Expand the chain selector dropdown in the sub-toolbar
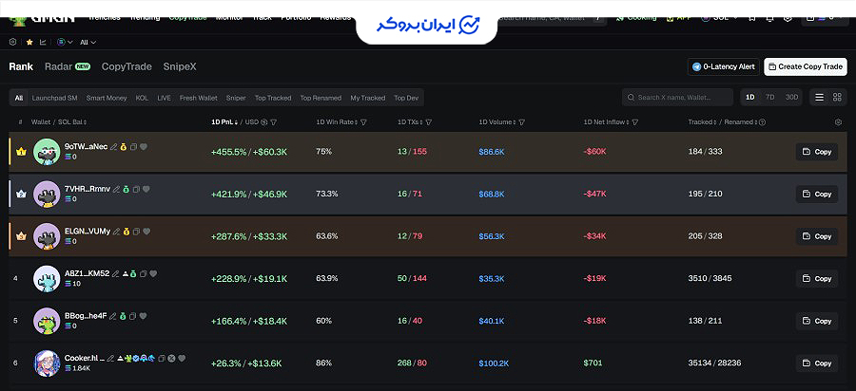The image size is (856, 391). click(65, 42)
